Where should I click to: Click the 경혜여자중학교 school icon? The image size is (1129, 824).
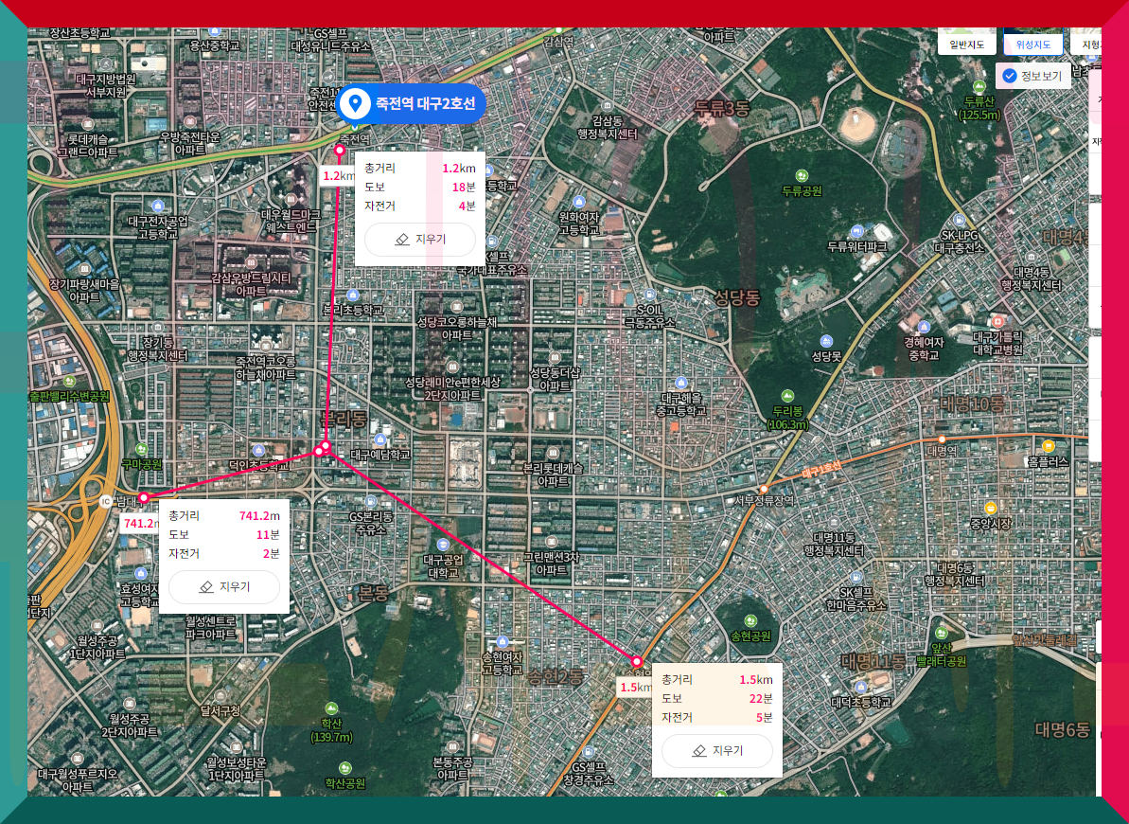click(x=924, y=327)
